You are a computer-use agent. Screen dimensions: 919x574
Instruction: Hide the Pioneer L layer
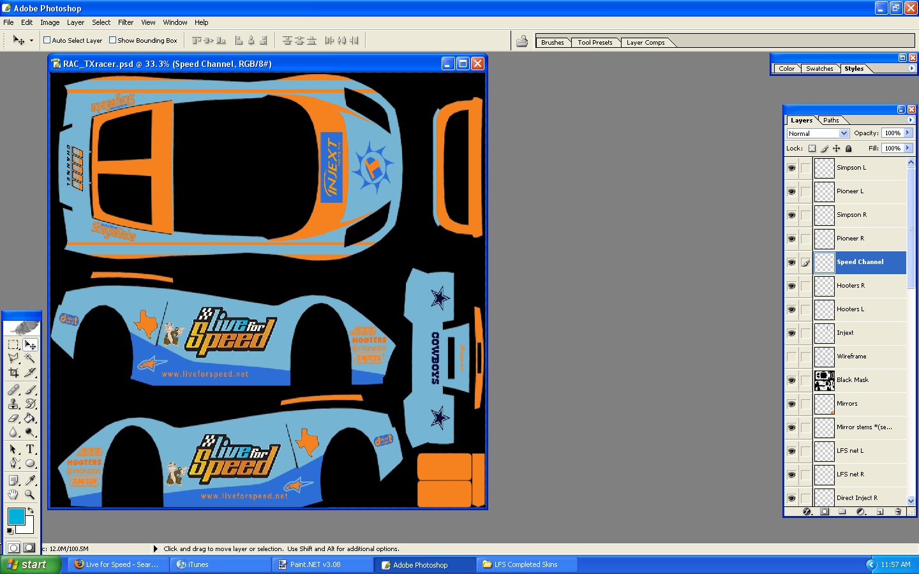pyautogui.click(x=791, y=191)
